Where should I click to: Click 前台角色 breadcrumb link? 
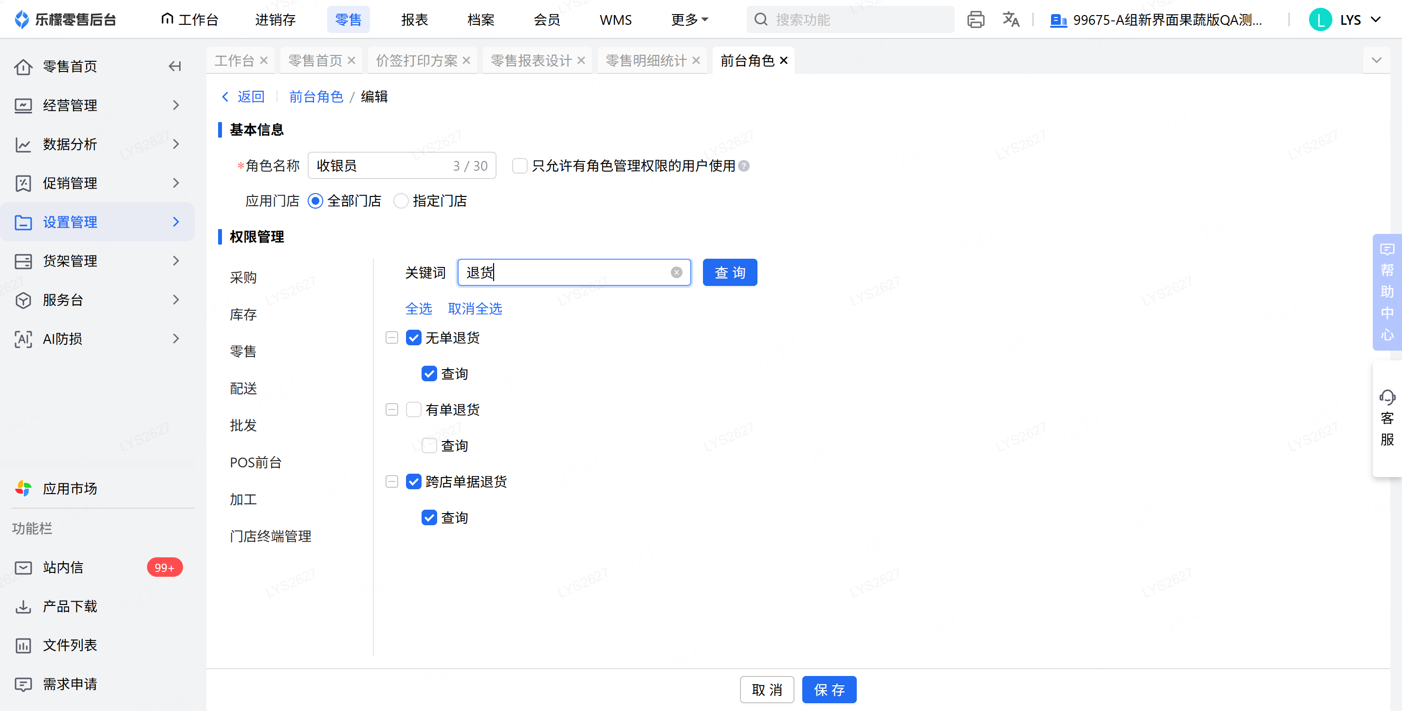(316, 97)
